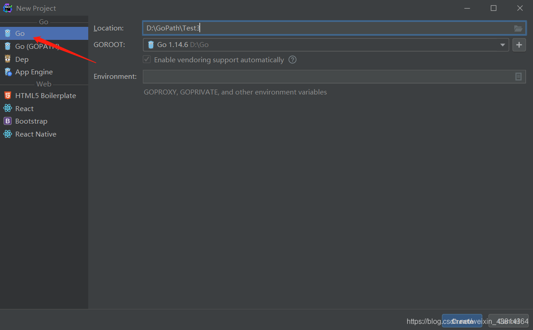533x330 pixels.
Task: Click the Create button
Action: coord(462,321)
